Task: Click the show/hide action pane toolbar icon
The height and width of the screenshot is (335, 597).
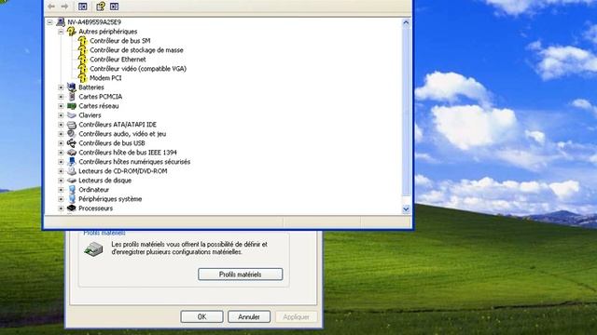Action: 114,7
